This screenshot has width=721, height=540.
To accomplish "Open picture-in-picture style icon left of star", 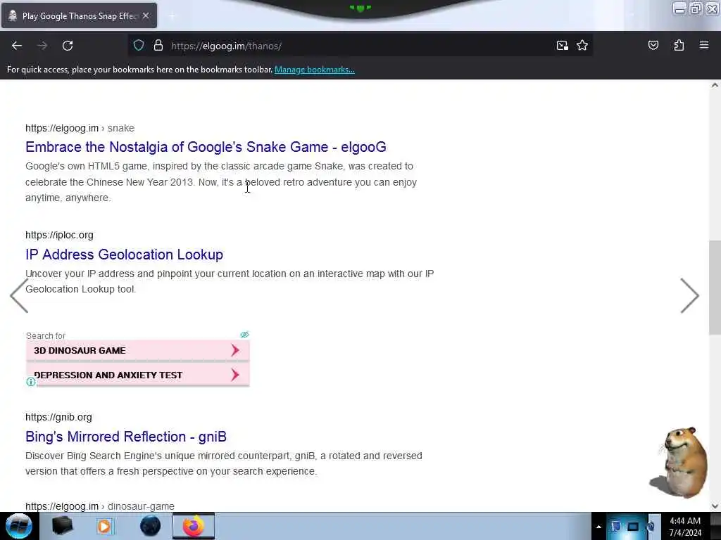I will coord(562,46).
